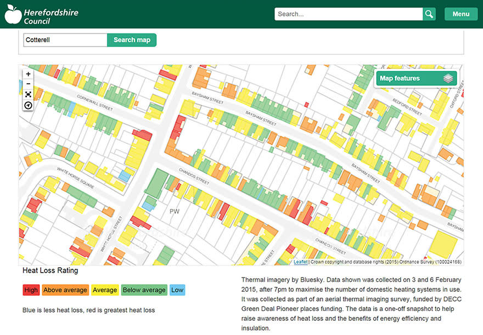The height and width of the screenshot is (335, 483).
Task: Zoom out of the map
Action: click(x=29, y=84)
